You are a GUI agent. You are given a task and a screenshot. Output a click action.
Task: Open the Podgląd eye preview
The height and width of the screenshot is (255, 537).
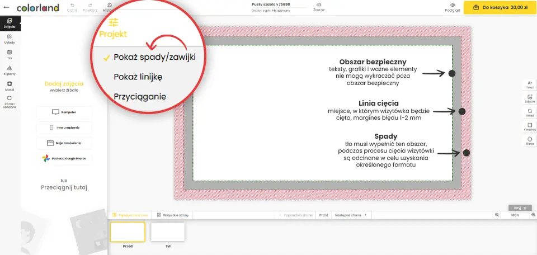click(453, 7)
